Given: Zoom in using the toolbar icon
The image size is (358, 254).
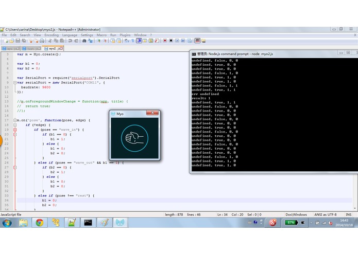Looking at the screenshot, I should pos(98,41).
